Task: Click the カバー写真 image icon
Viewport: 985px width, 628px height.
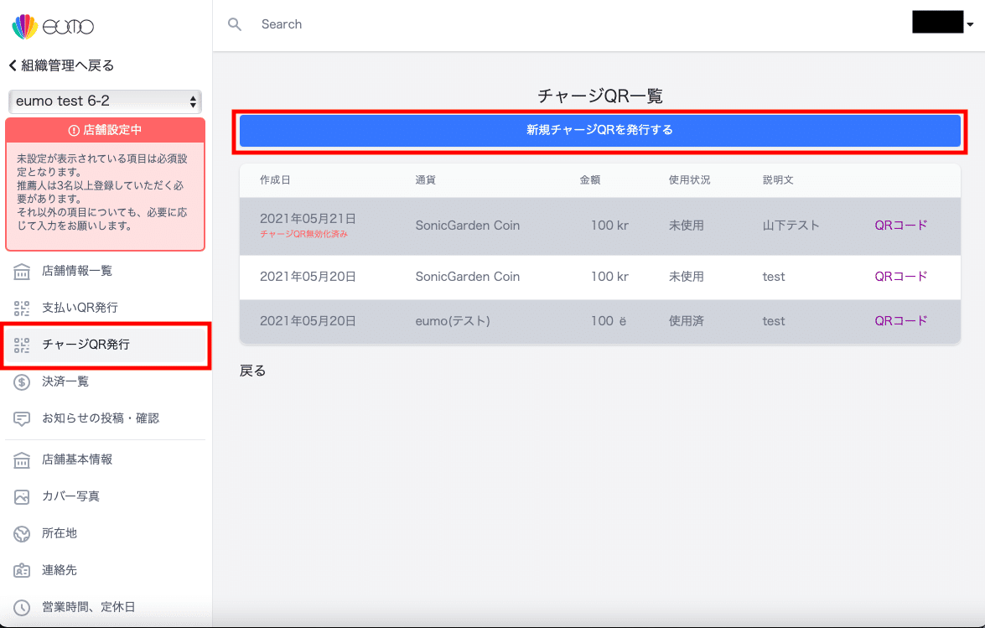Action: (x=22, y=496)
